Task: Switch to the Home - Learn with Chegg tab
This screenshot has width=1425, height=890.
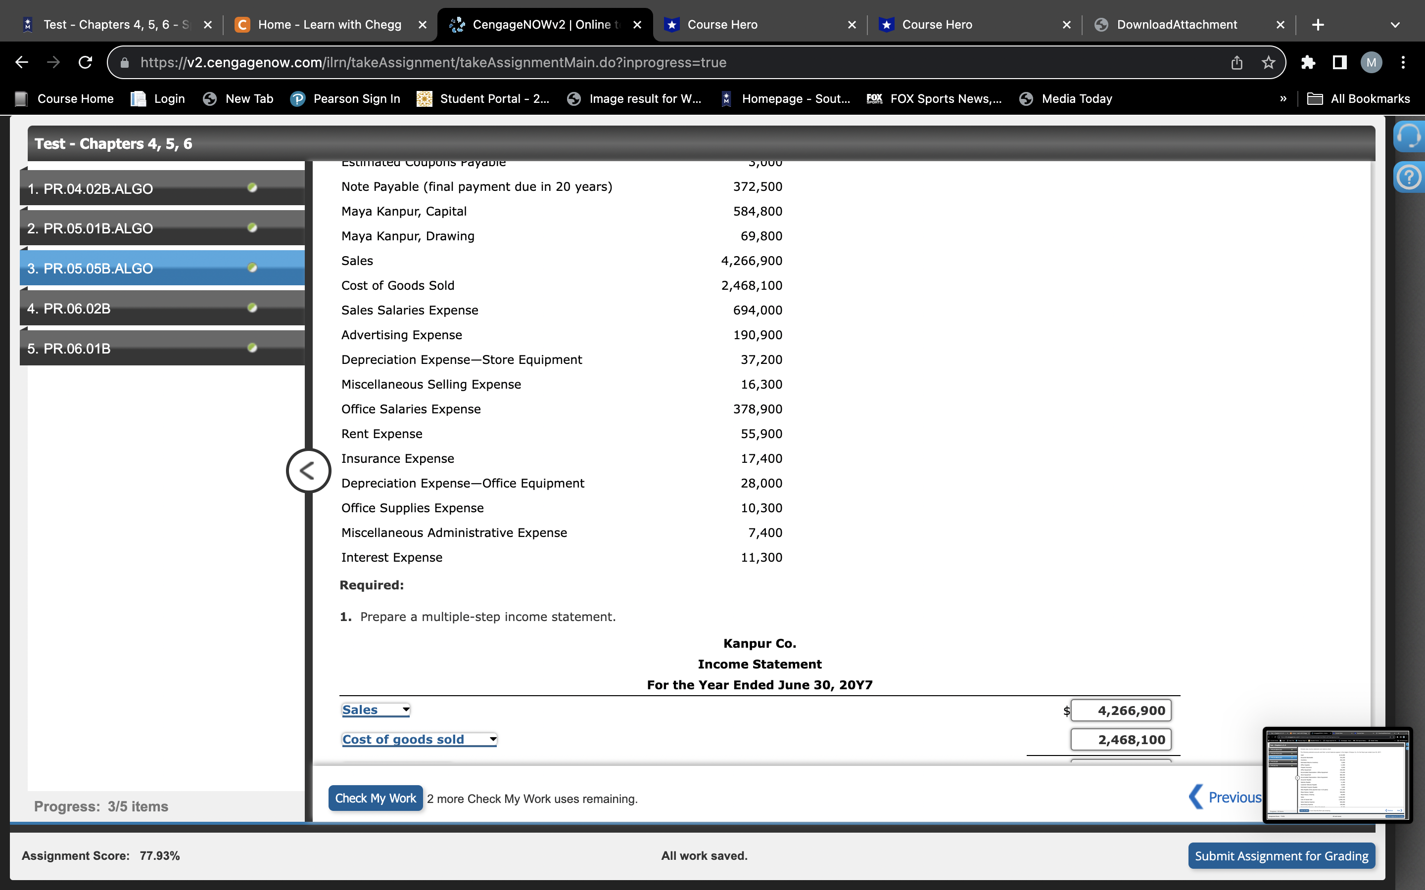Action: [330, 25]
